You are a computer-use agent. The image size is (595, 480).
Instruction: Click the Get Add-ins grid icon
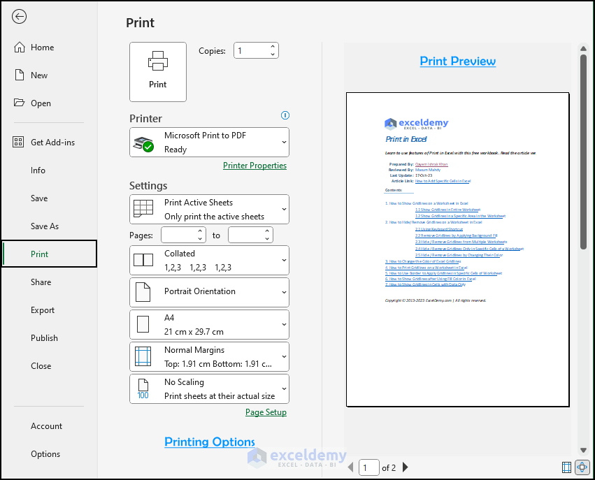click(x=18, y=142)
